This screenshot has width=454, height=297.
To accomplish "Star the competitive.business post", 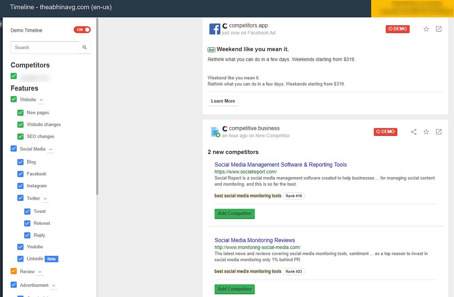I will [426, 132].
